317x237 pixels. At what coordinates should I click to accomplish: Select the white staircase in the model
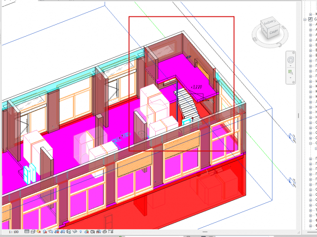point(187,104)
